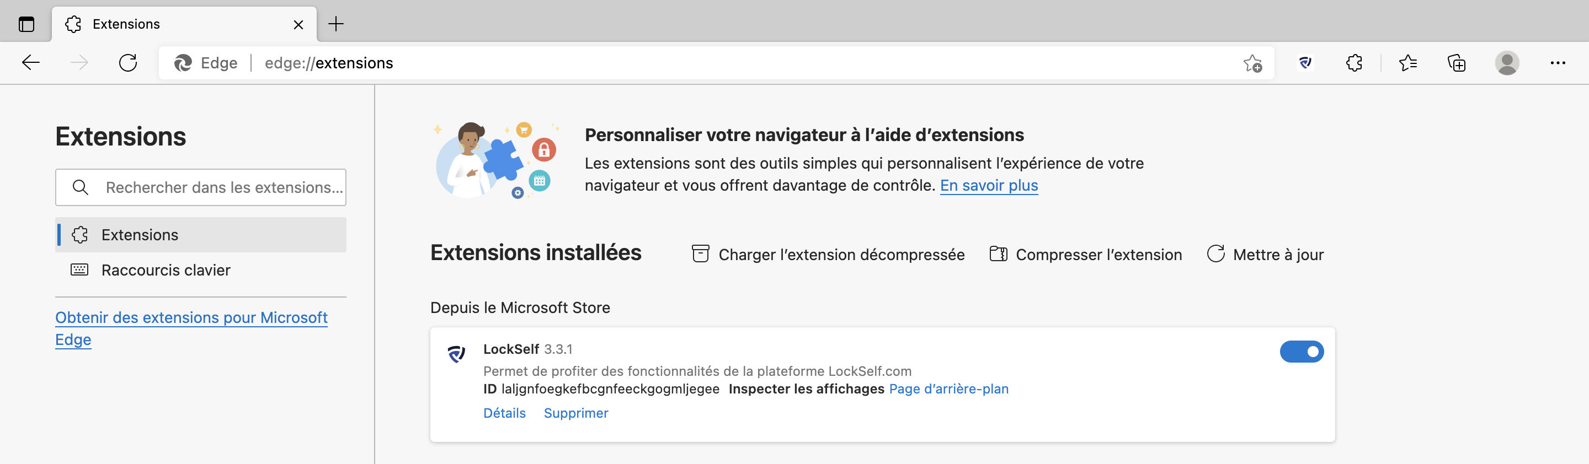1589x464 pixels.
Task: Select Extensions in the sidebar
Action: pyautogui.click(x=200, y=235)
